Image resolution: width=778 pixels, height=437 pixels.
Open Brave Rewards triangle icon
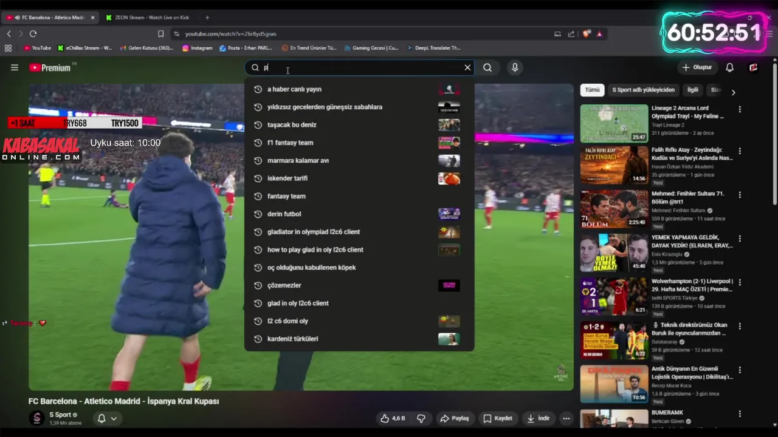pyautogui.click(x=599, y=34)
